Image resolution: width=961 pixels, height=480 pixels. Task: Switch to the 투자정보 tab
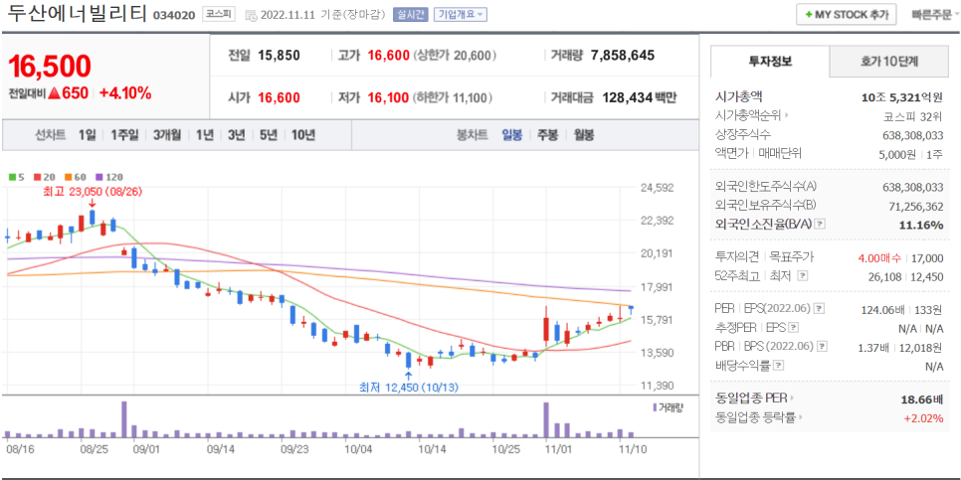(770, 62)
